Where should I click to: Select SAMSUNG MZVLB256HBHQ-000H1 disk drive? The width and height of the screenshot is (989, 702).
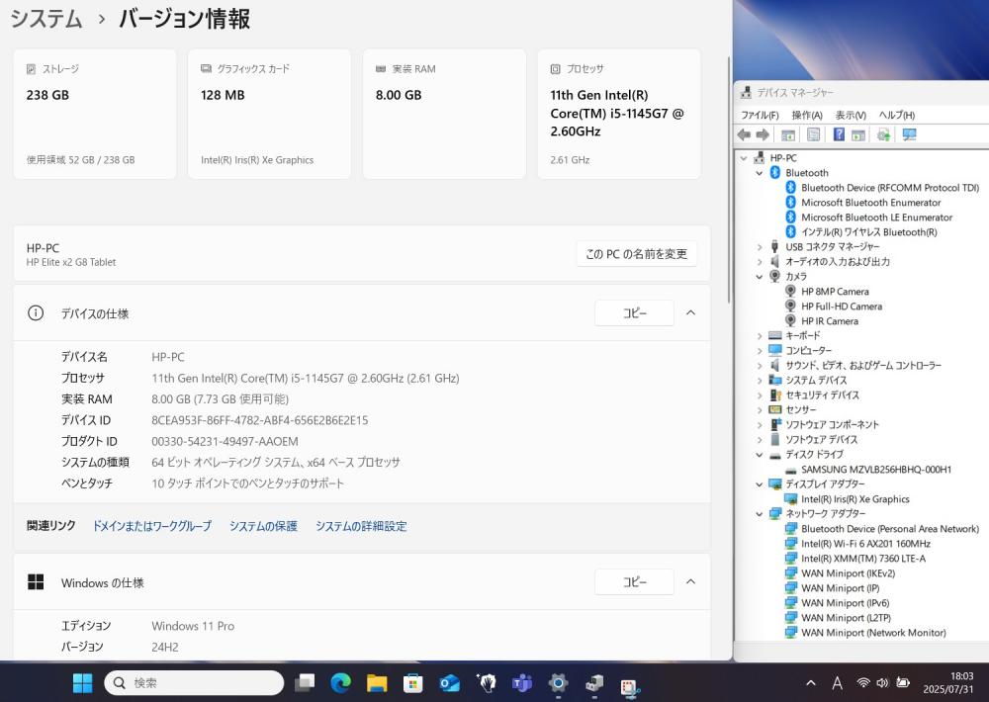point(876,470)
